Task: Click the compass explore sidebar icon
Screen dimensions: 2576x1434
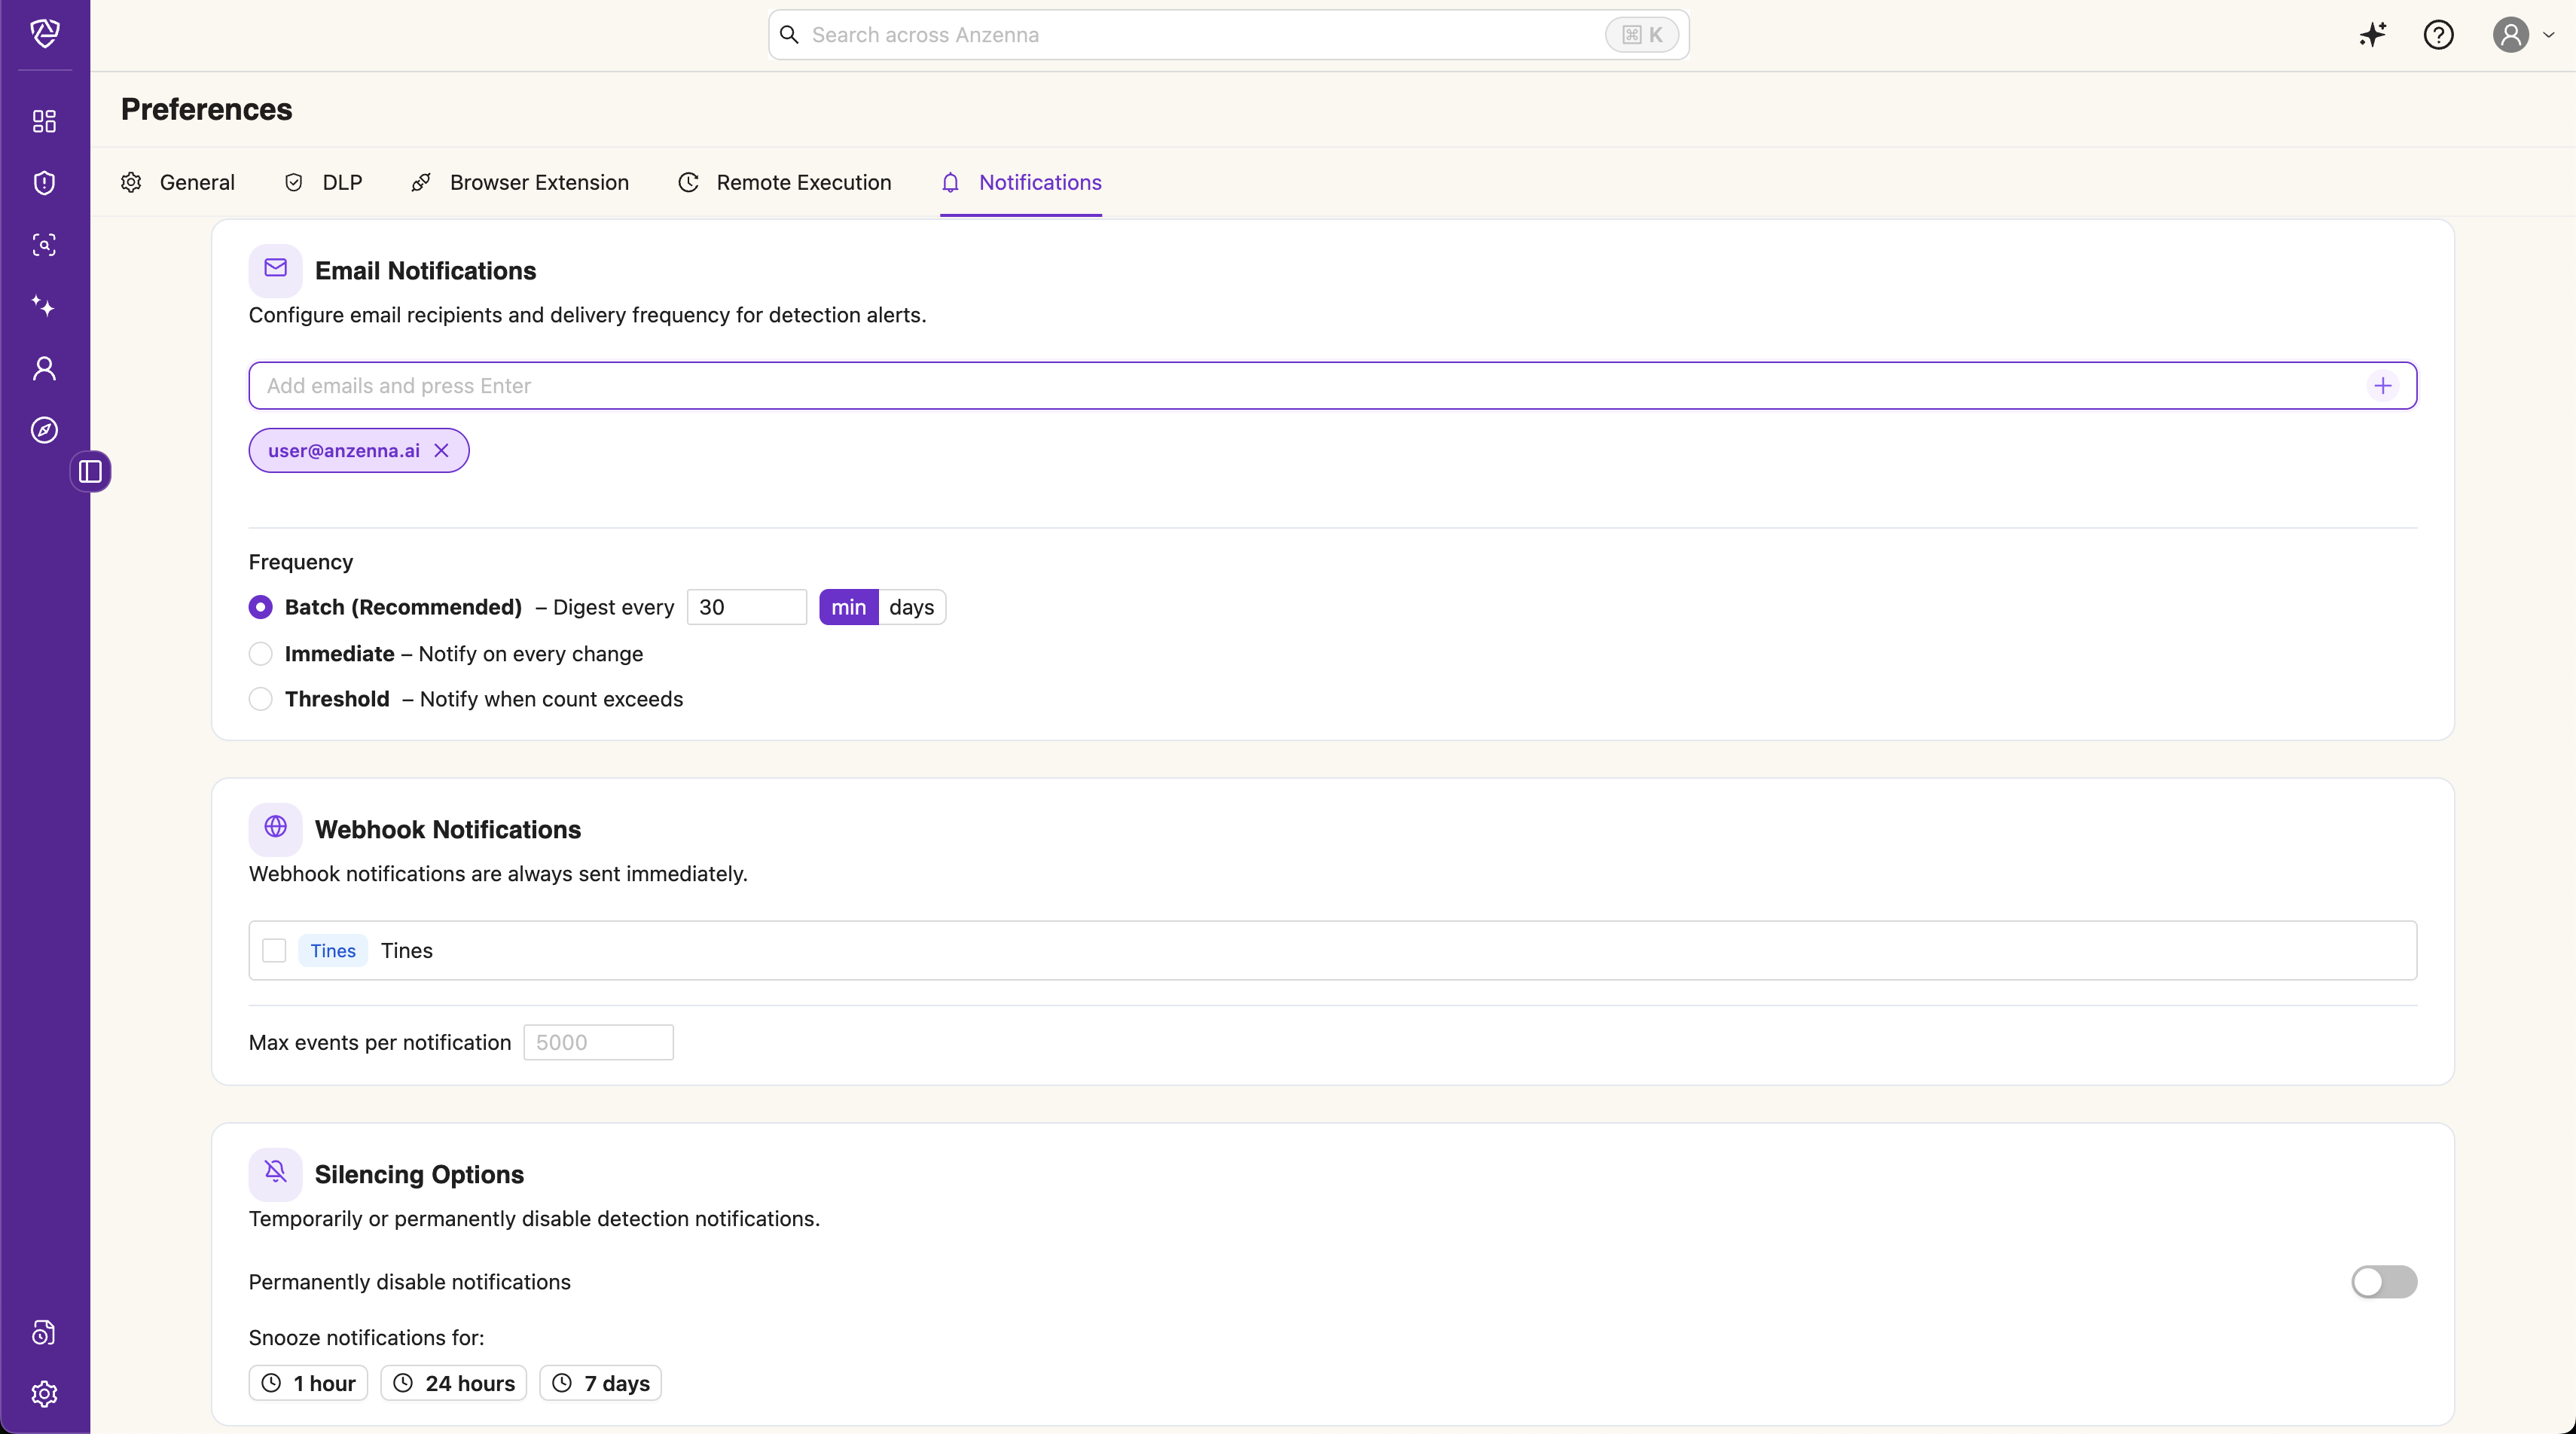Action: click(44, 430)
